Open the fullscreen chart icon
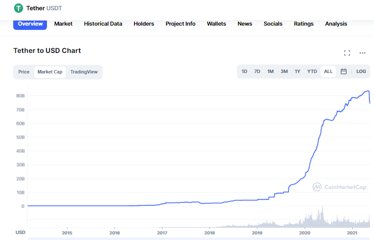Image resolution: width=374 pixels, height=240 pixels. (347, 53)
